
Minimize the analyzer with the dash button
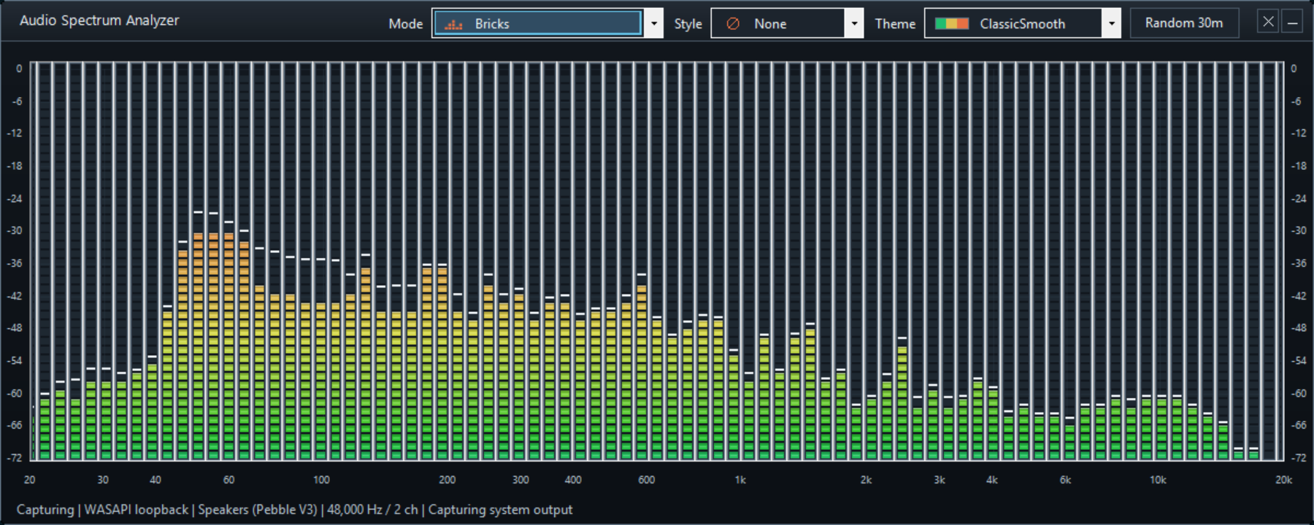(1292, 22)
